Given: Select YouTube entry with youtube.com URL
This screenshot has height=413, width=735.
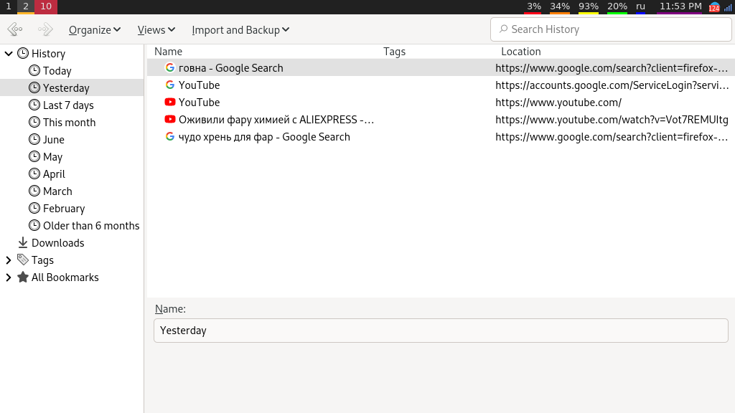Looking at the screenshot, I should tap(441, 103).
